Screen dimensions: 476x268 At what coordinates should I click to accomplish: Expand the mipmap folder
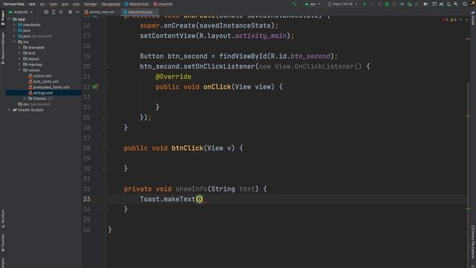click(19, 65)
